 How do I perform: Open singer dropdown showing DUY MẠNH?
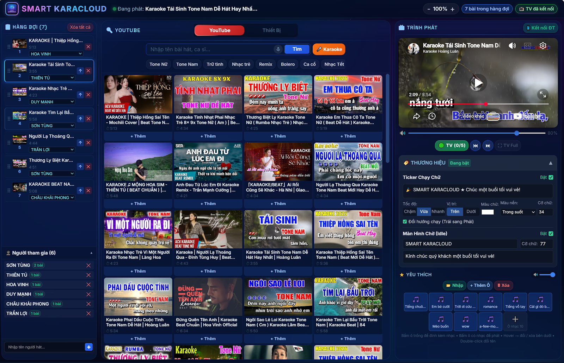click(52, 102)
